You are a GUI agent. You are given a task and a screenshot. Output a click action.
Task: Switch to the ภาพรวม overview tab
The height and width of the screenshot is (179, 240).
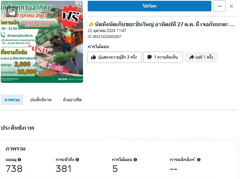[x=12, y=100]
